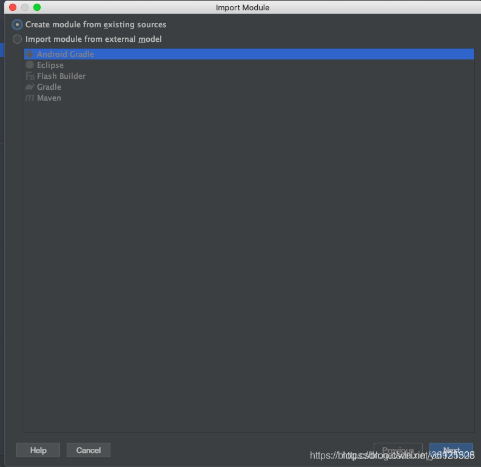Image resolution: width=481 pixels, height=467 pixels.
Task: Select 'Import module from external model' radio
Action: pyautogui.click(x=17, y=39)
